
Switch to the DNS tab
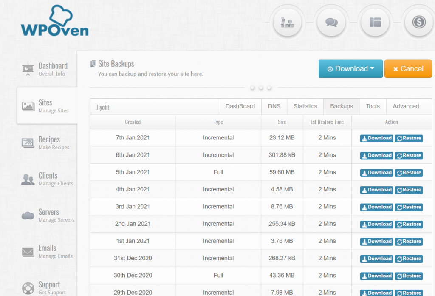pos(274,106)
